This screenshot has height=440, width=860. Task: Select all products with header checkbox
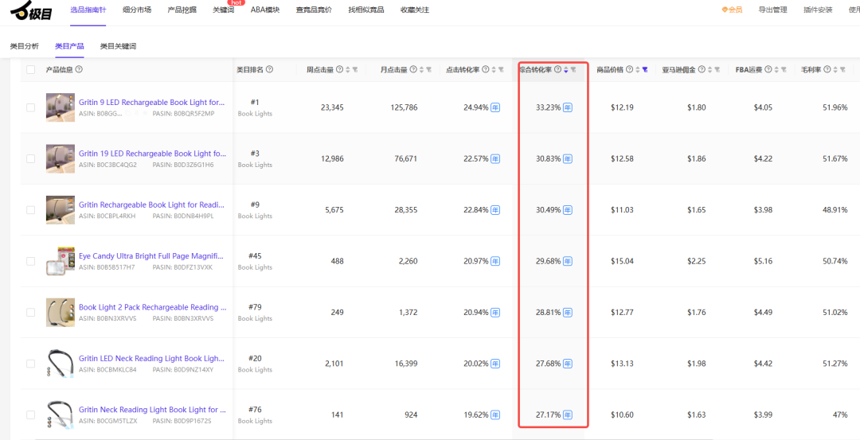pyautogui.click(x=31, y=69)
